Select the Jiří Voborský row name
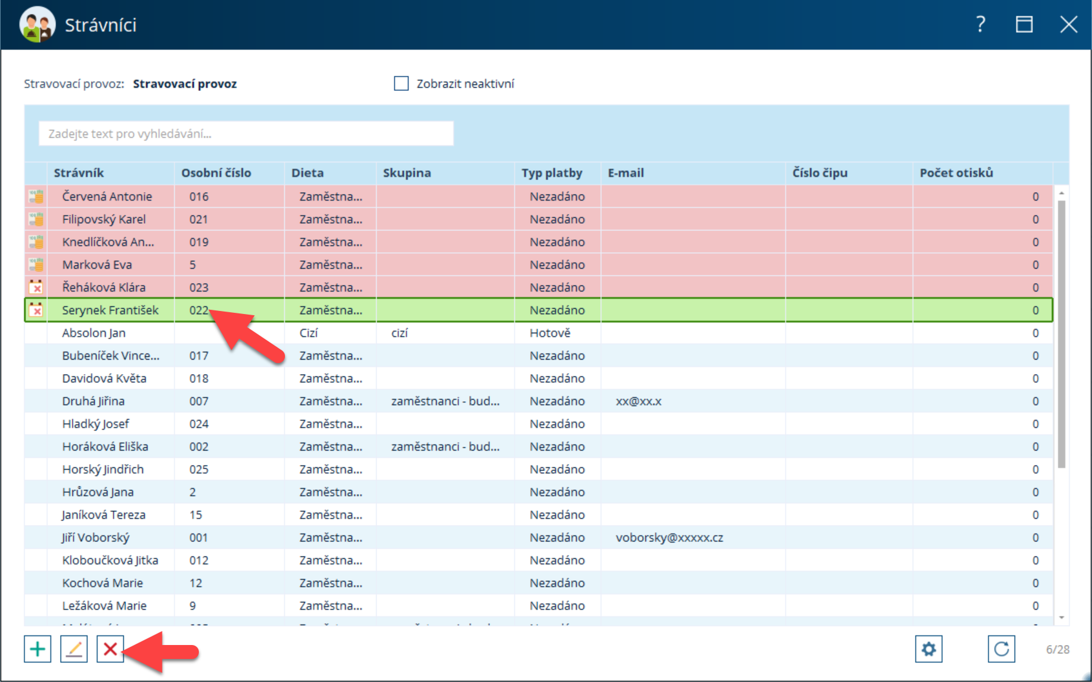This screenshot has width=1092, height=682. (96, 537)
